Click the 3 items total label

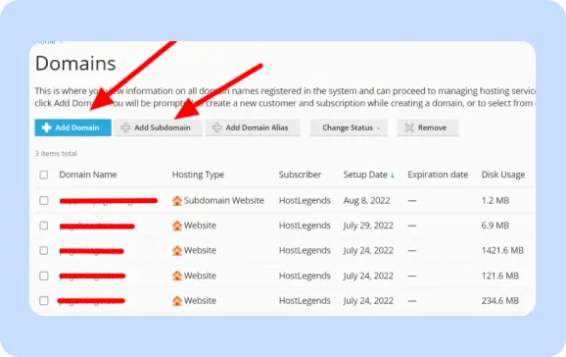(x=56, y=153)
